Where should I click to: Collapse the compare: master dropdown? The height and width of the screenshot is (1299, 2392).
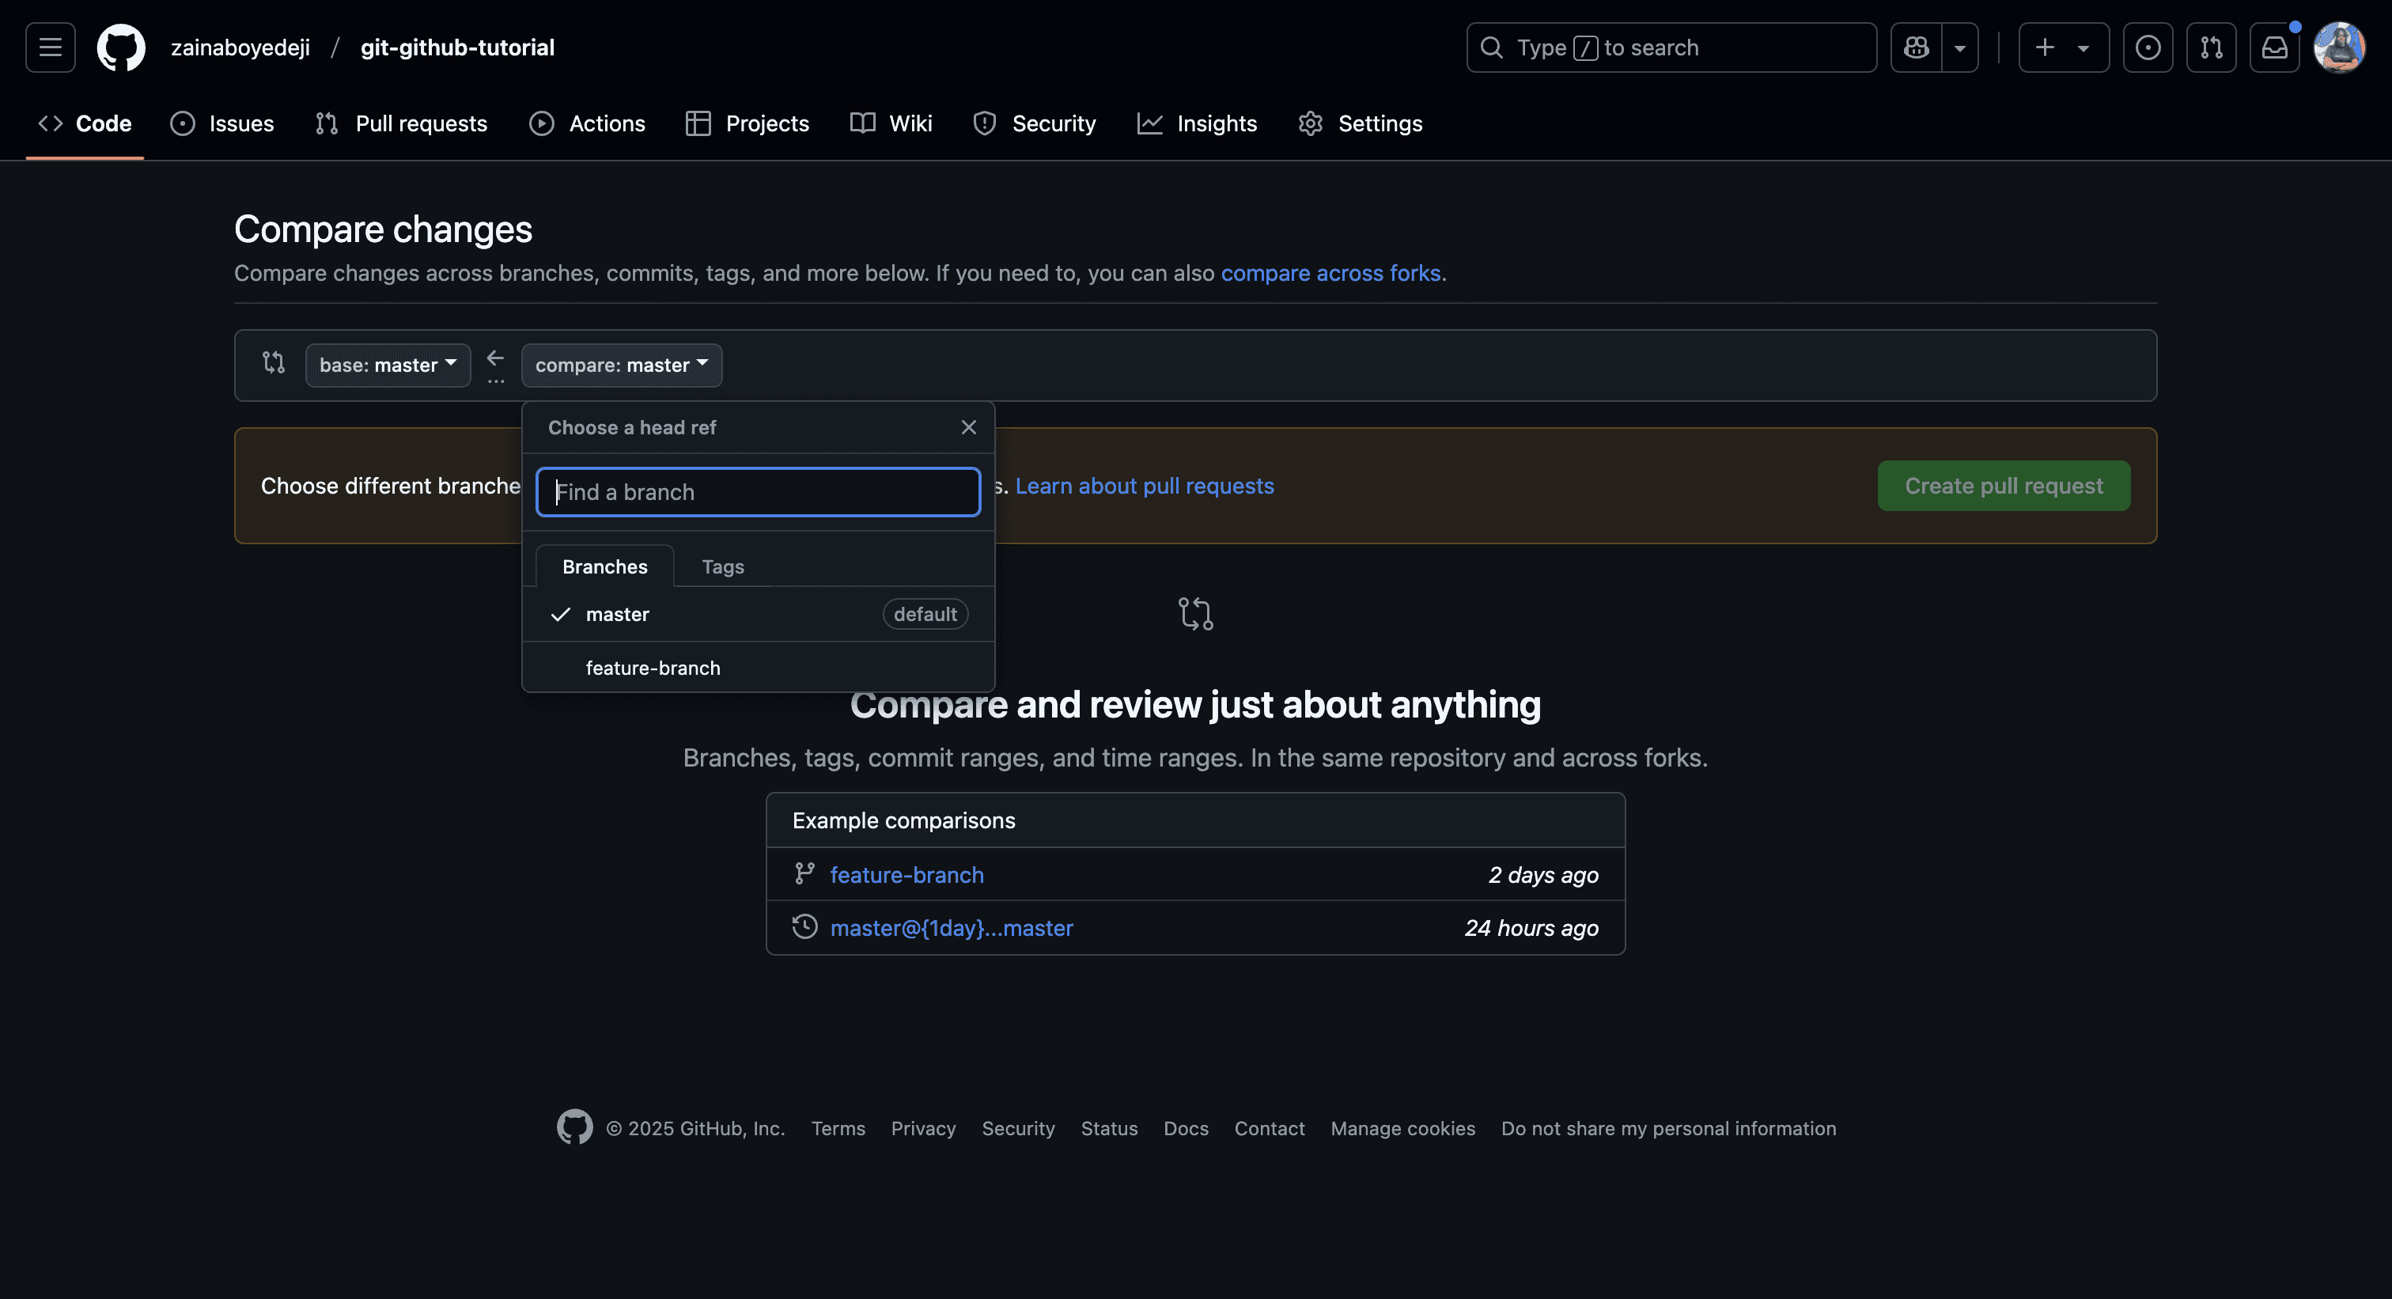click(621, 365)
